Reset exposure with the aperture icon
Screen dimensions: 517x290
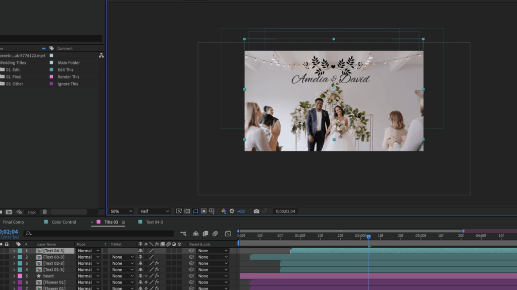(x=232, y=211)
